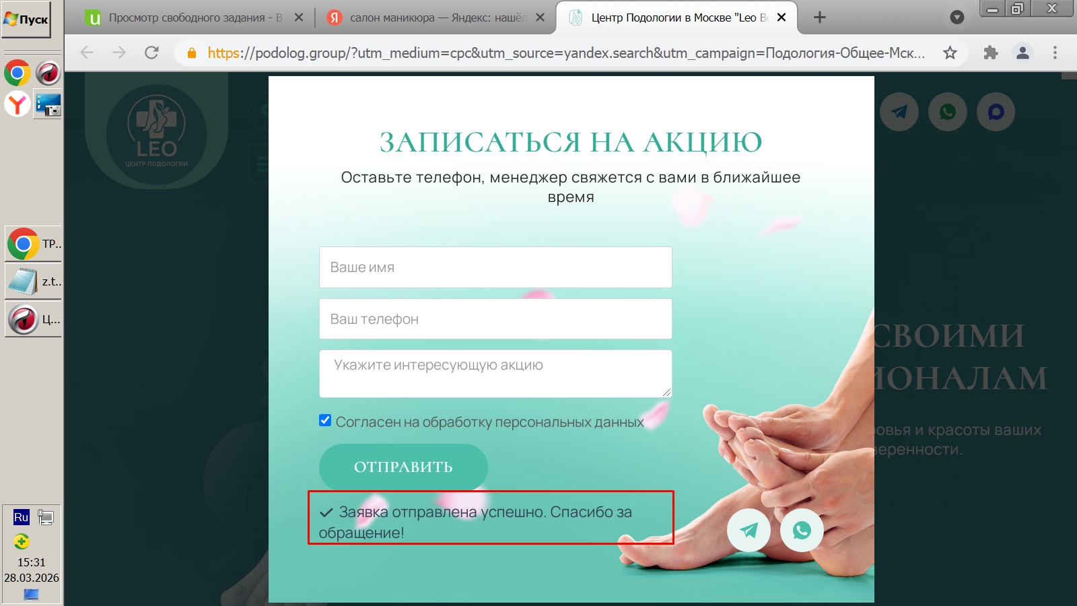Open the Chrome profile avatar
The width and height of the screenshot is (1077, 606).
pyautogui.click(x=1022, y=53)
